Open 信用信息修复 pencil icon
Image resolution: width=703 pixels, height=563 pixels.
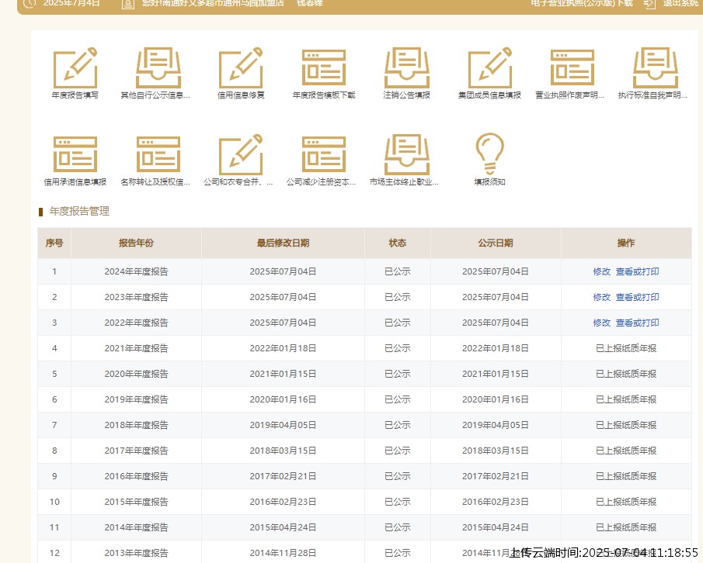(x=241, y=68)
